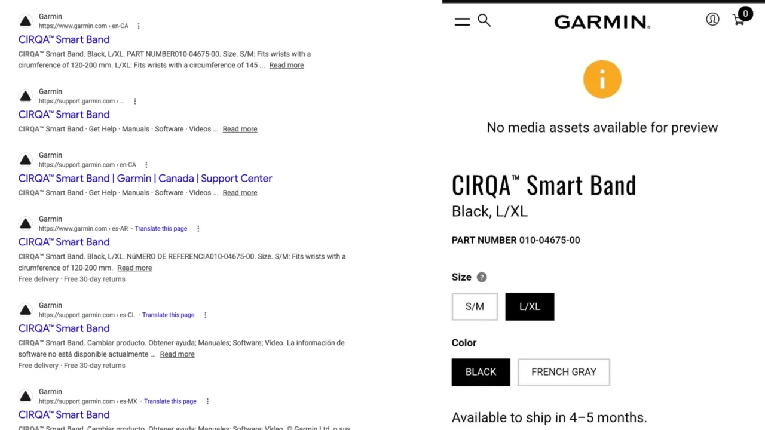Click the Garmin favicon beside the first result
The width and height of the screenshot is (765, 430).
25,20
